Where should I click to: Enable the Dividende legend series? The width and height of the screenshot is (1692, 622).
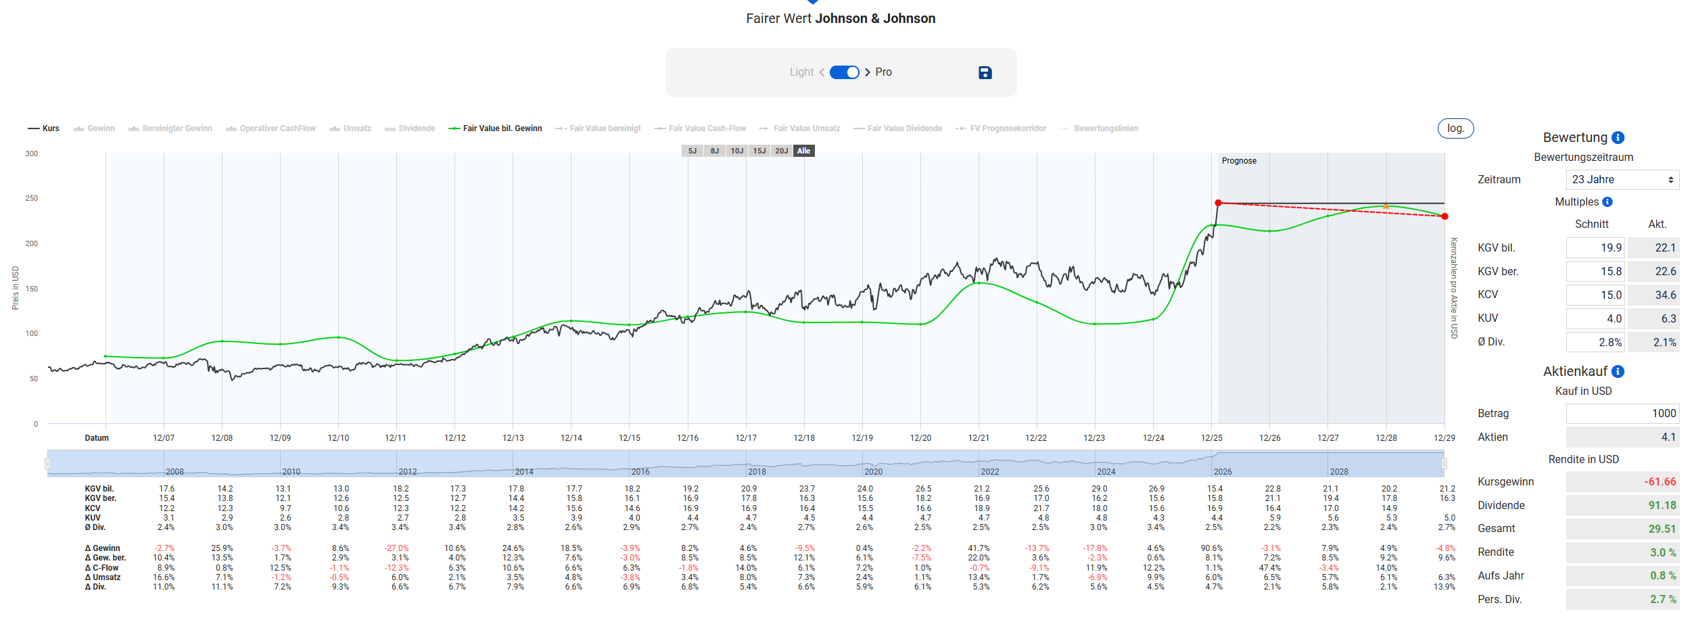(x=410, y=128)
